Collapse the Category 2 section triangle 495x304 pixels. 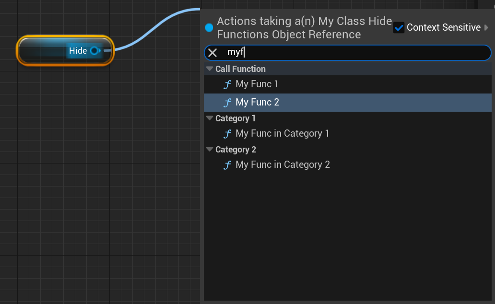pos(210,150)
